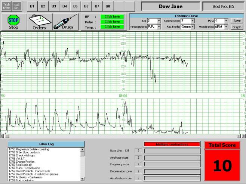Image resolution: width=246 pixels, height=184 pixels.
Task: Select bed tab B1
Action: click(x=32, y=6)
